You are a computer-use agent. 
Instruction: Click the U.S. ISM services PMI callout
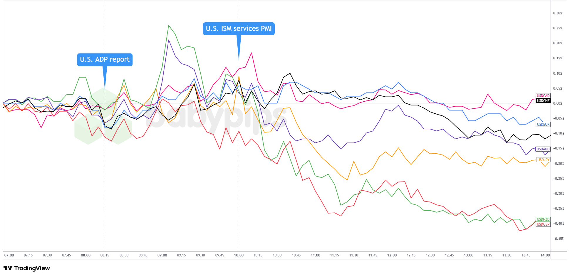coord(239,29)
